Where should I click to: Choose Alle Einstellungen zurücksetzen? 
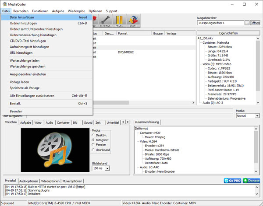pos(46,96)
